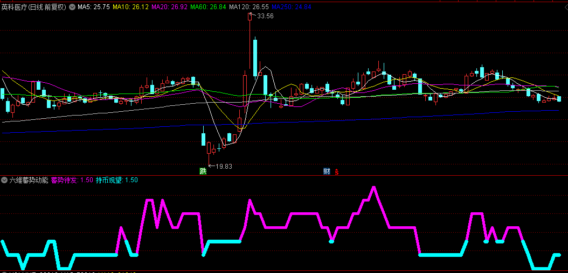
Task: Click the MA20: 26.92 label
Action: (169, 7)
